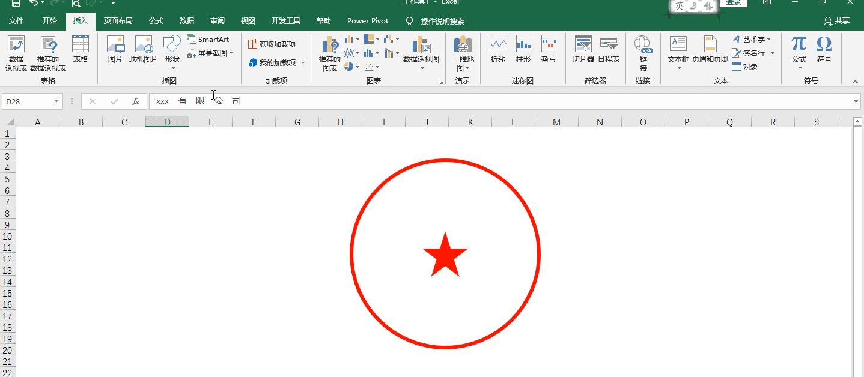Expand My Add-ins dropdown arrow
864x377 pixels.
[x=303, y=62]
